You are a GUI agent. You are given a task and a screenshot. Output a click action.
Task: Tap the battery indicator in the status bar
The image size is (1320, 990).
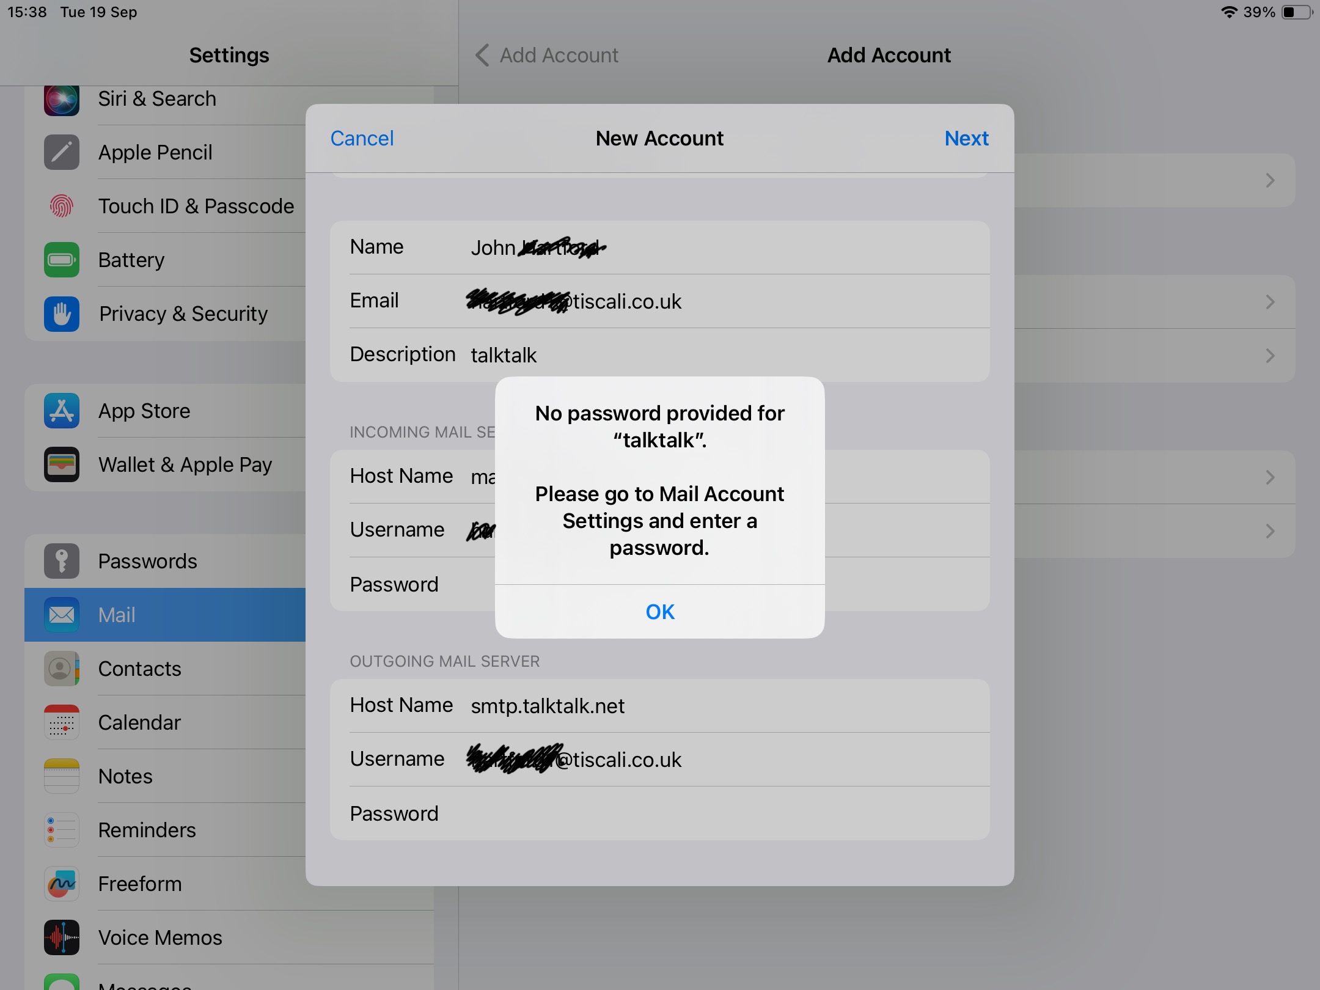coord(1297,12)
